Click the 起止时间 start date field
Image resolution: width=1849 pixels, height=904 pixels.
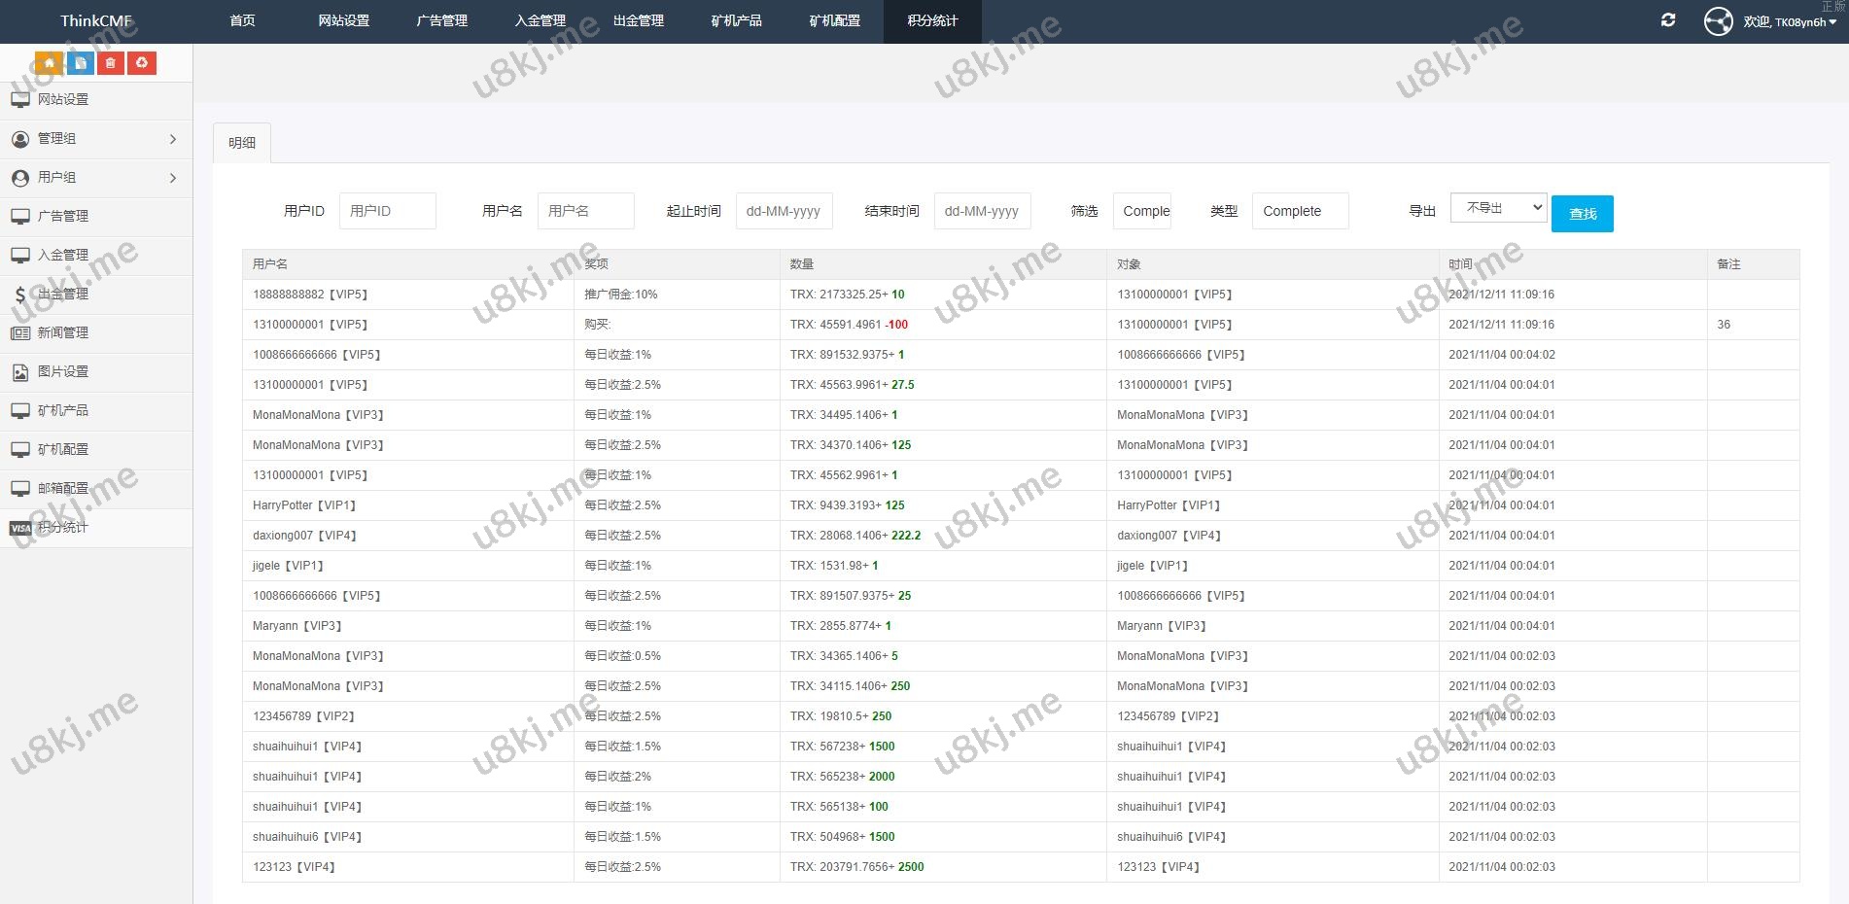784,211
